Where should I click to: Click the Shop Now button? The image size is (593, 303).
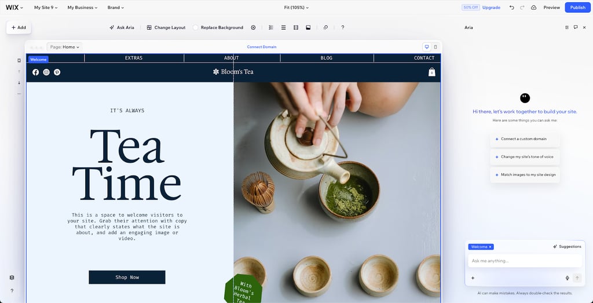127,278
